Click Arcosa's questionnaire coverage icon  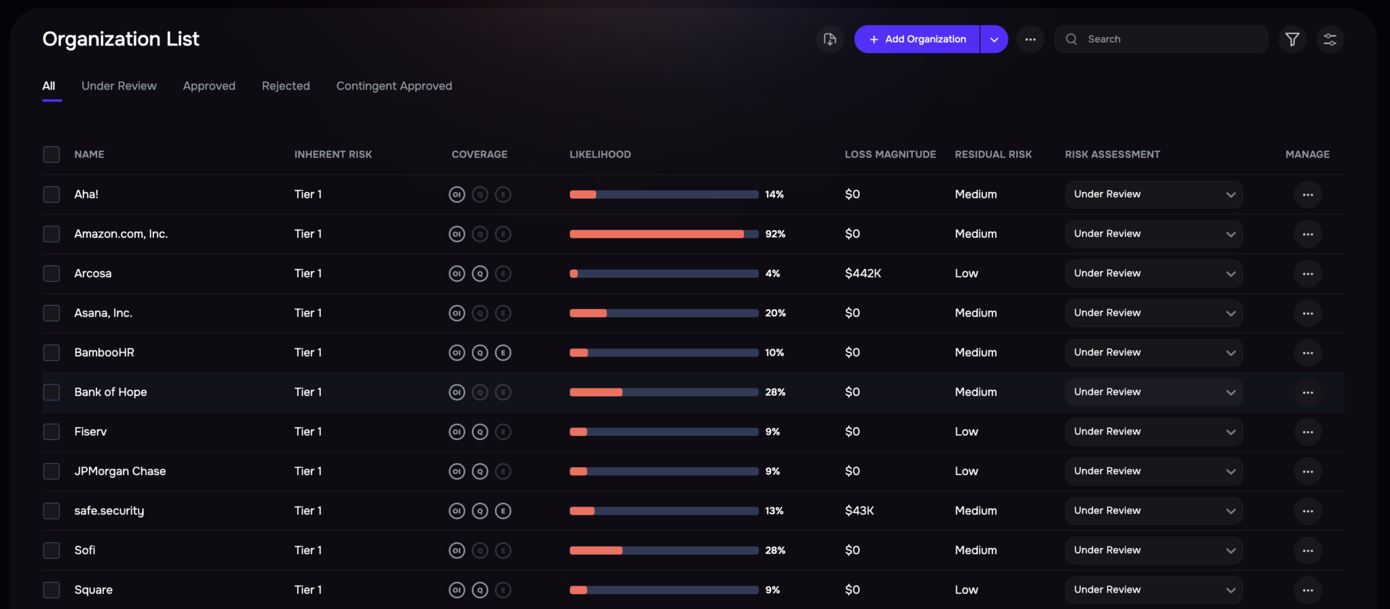pyautogui.click(x=480, y=274)
